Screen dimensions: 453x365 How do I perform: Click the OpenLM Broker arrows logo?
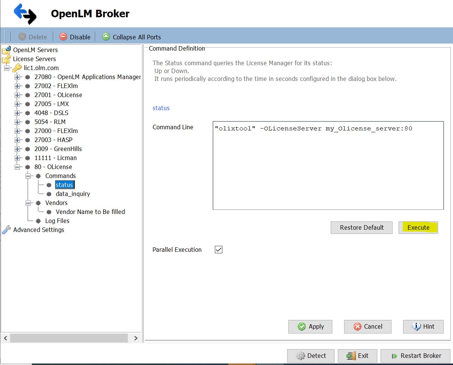point(25,14)
